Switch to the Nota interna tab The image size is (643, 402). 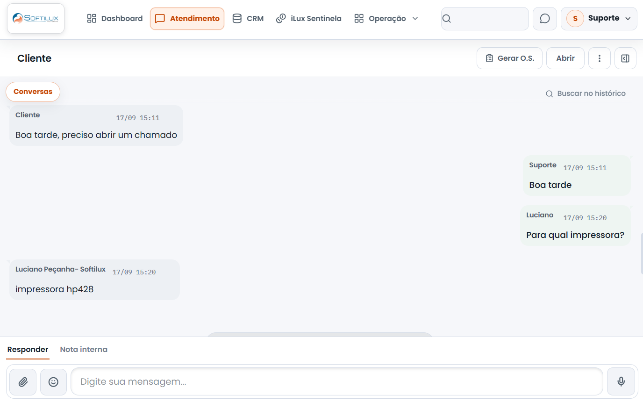[84, 350]
